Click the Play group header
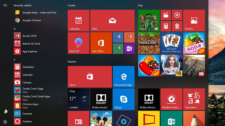The height and width of the screenshot is (126, 225). [x=140, y=5]
